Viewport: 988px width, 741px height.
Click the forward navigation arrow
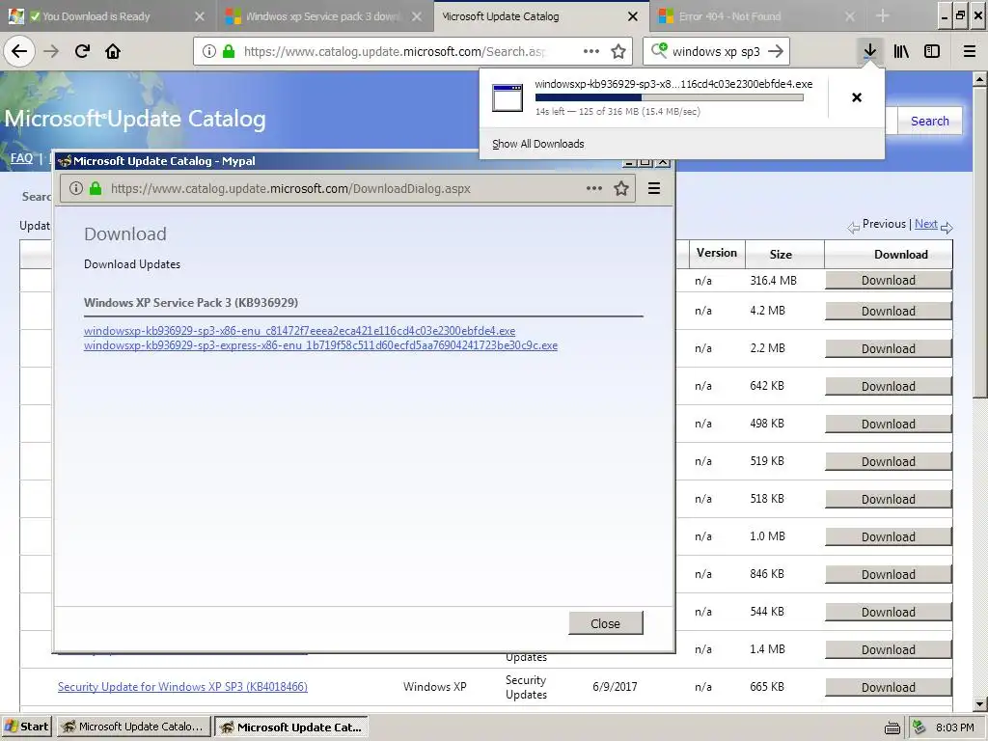[51, 51]
